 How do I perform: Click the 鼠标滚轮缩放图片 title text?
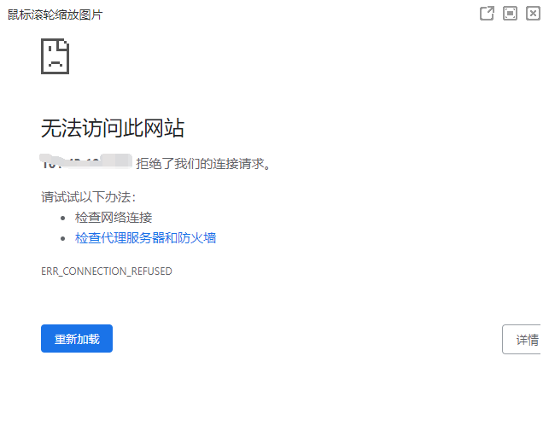[55, 15]
